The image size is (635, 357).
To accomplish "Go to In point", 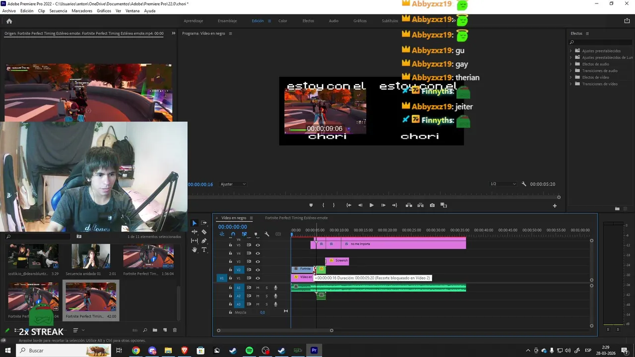I will pyautogui.click(x=349, y=205).
